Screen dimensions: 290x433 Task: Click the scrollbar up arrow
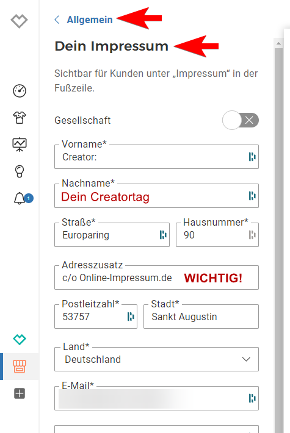(x=278, y=43)
